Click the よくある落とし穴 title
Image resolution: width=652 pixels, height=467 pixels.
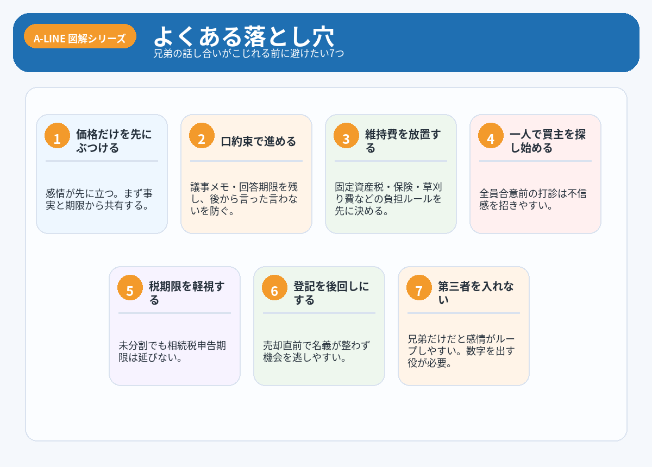(243, 36)
